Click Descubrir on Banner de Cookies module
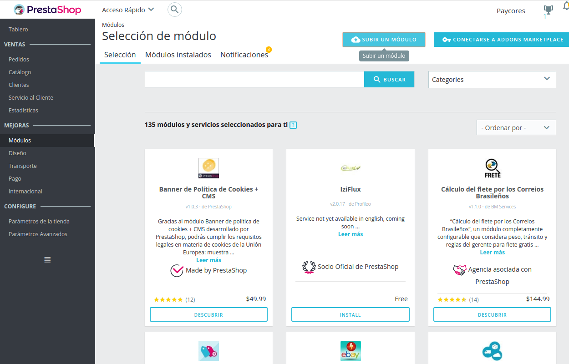Viewport: 569px width, 364px height. (208, 314)
